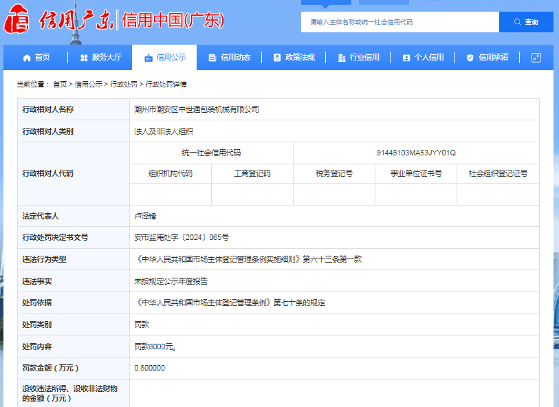
Task: Click the building icon beside 行业信用
Action: pos(342,58)
